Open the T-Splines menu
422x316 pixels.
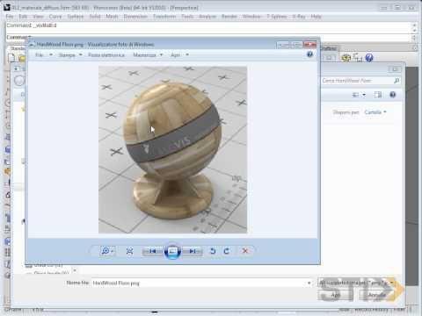click(277, 17)
